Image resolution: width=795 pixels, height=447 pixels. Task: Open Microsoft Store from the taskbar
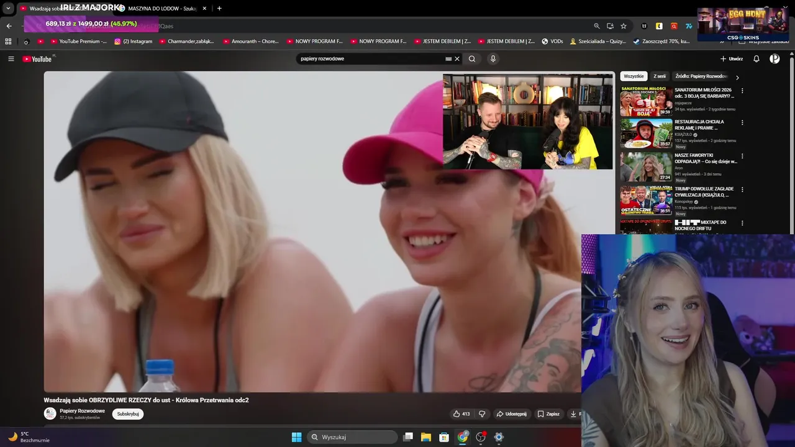444,437
